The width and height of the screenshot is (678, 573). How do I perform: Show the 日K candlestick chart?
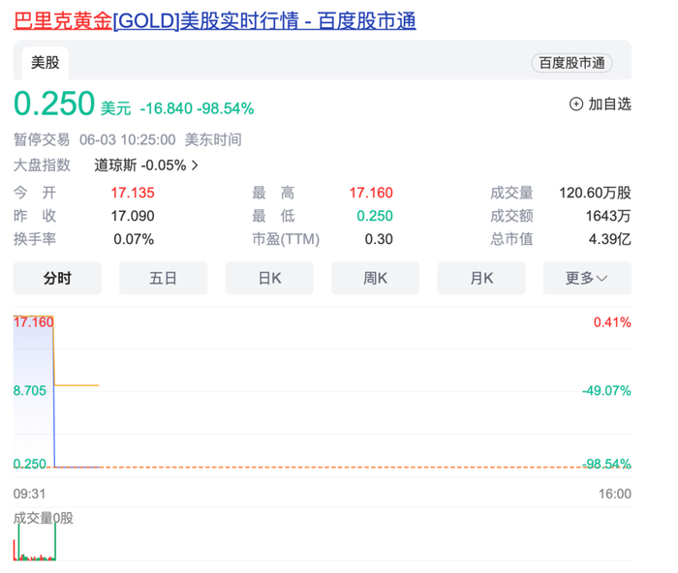(269, 278)
